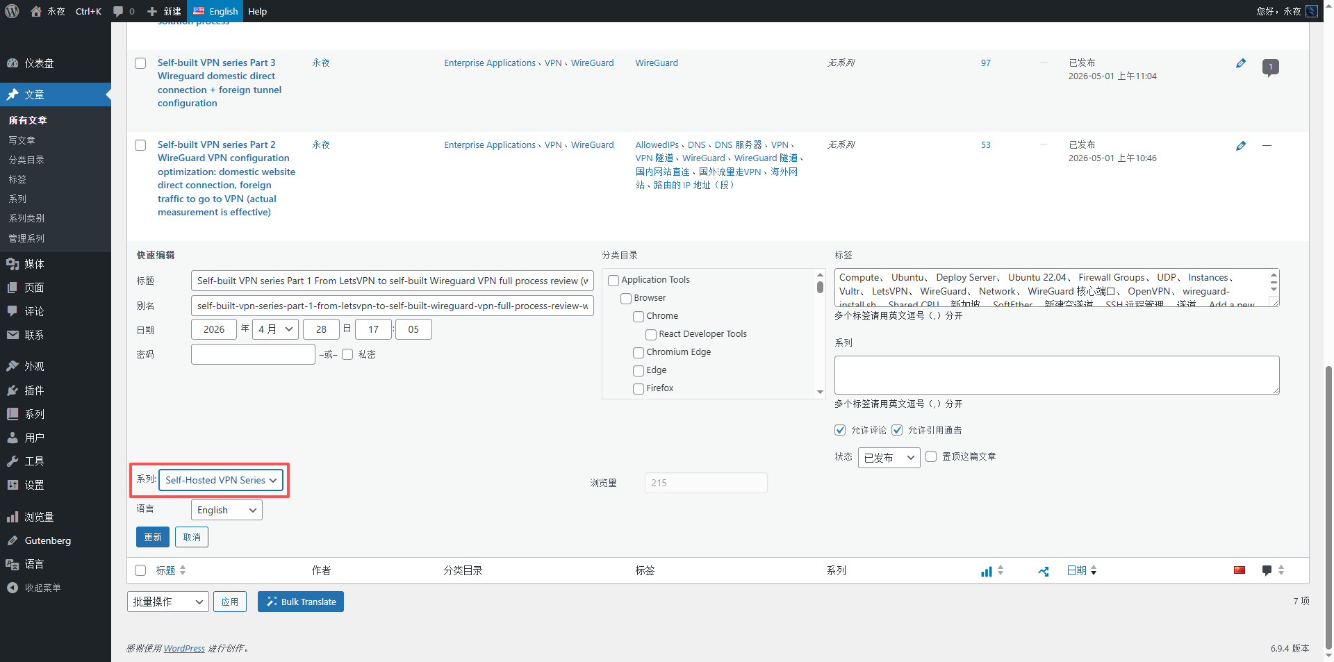Open the WordPress logo menu

point(12,11)
